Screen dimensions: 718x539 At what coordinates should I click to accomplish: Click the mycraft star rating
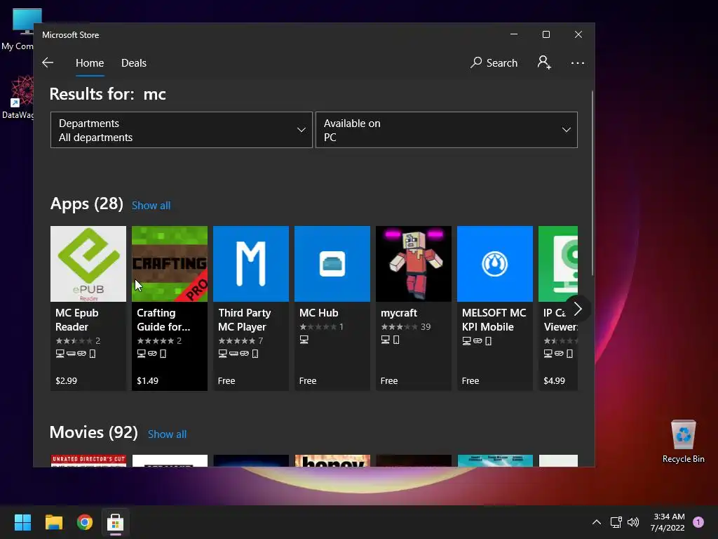pyautogui.click(x=399, y=327)
